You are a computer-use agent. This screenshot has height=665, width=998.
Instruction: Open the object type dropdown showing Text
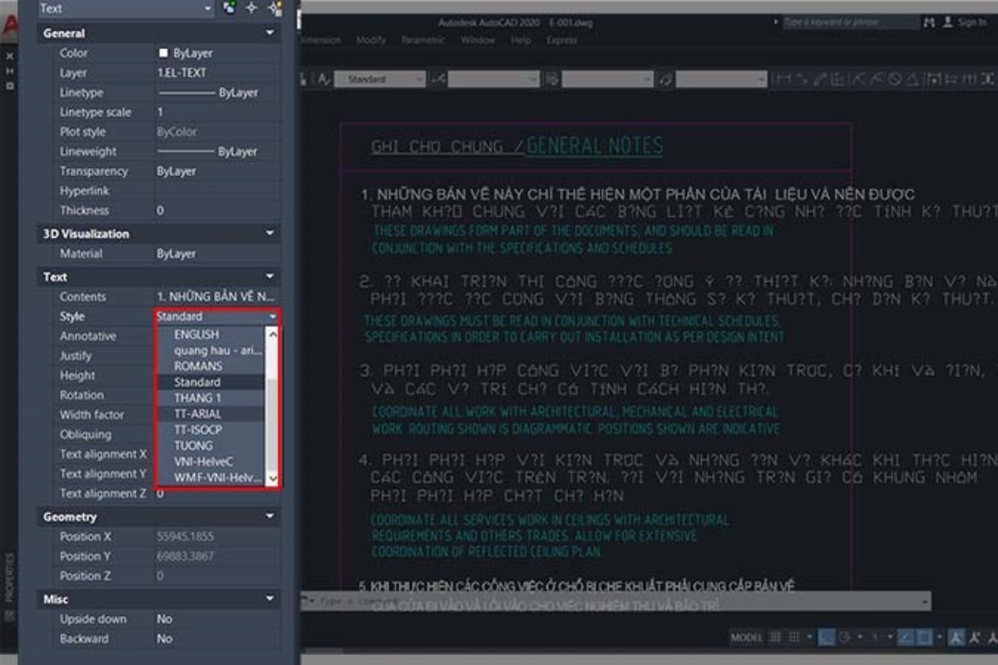[x=126, y=8]
